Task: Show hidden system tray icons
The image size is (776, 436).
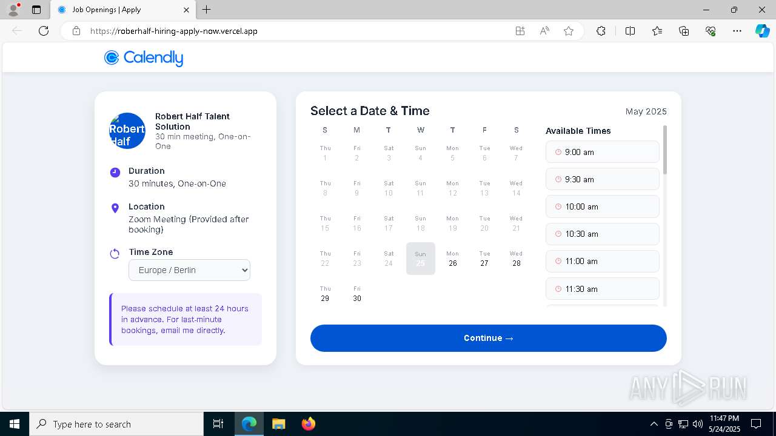Action: [x=654, y=424]
